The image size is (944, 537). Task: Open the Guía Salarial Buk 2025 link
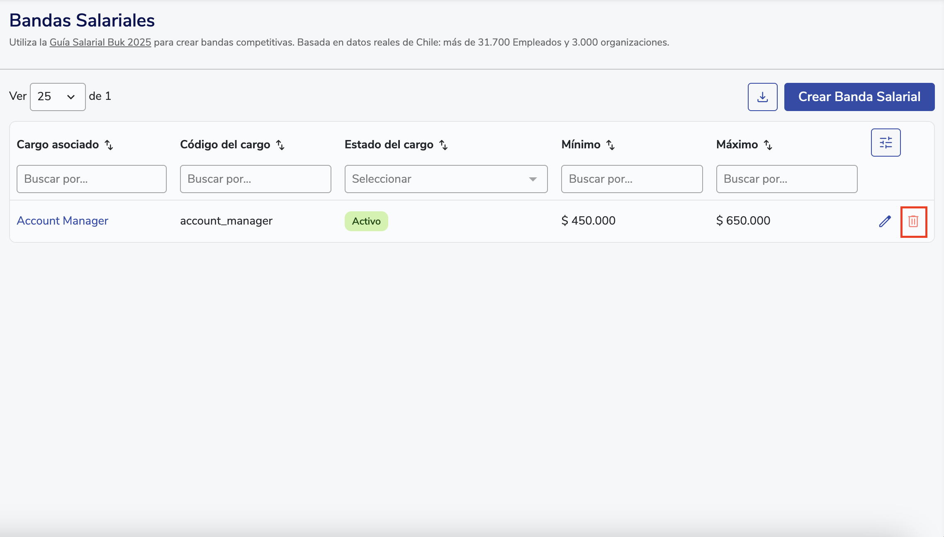[x=100, y=42]
